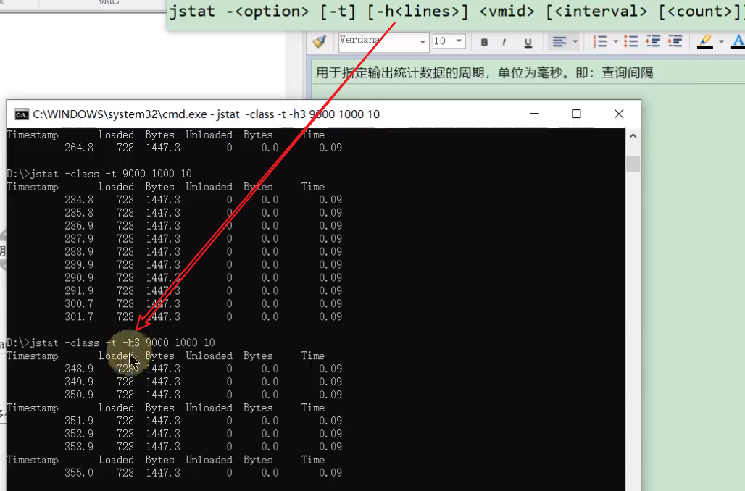Click the jstat syntax heading text

[x=457, y=12]
